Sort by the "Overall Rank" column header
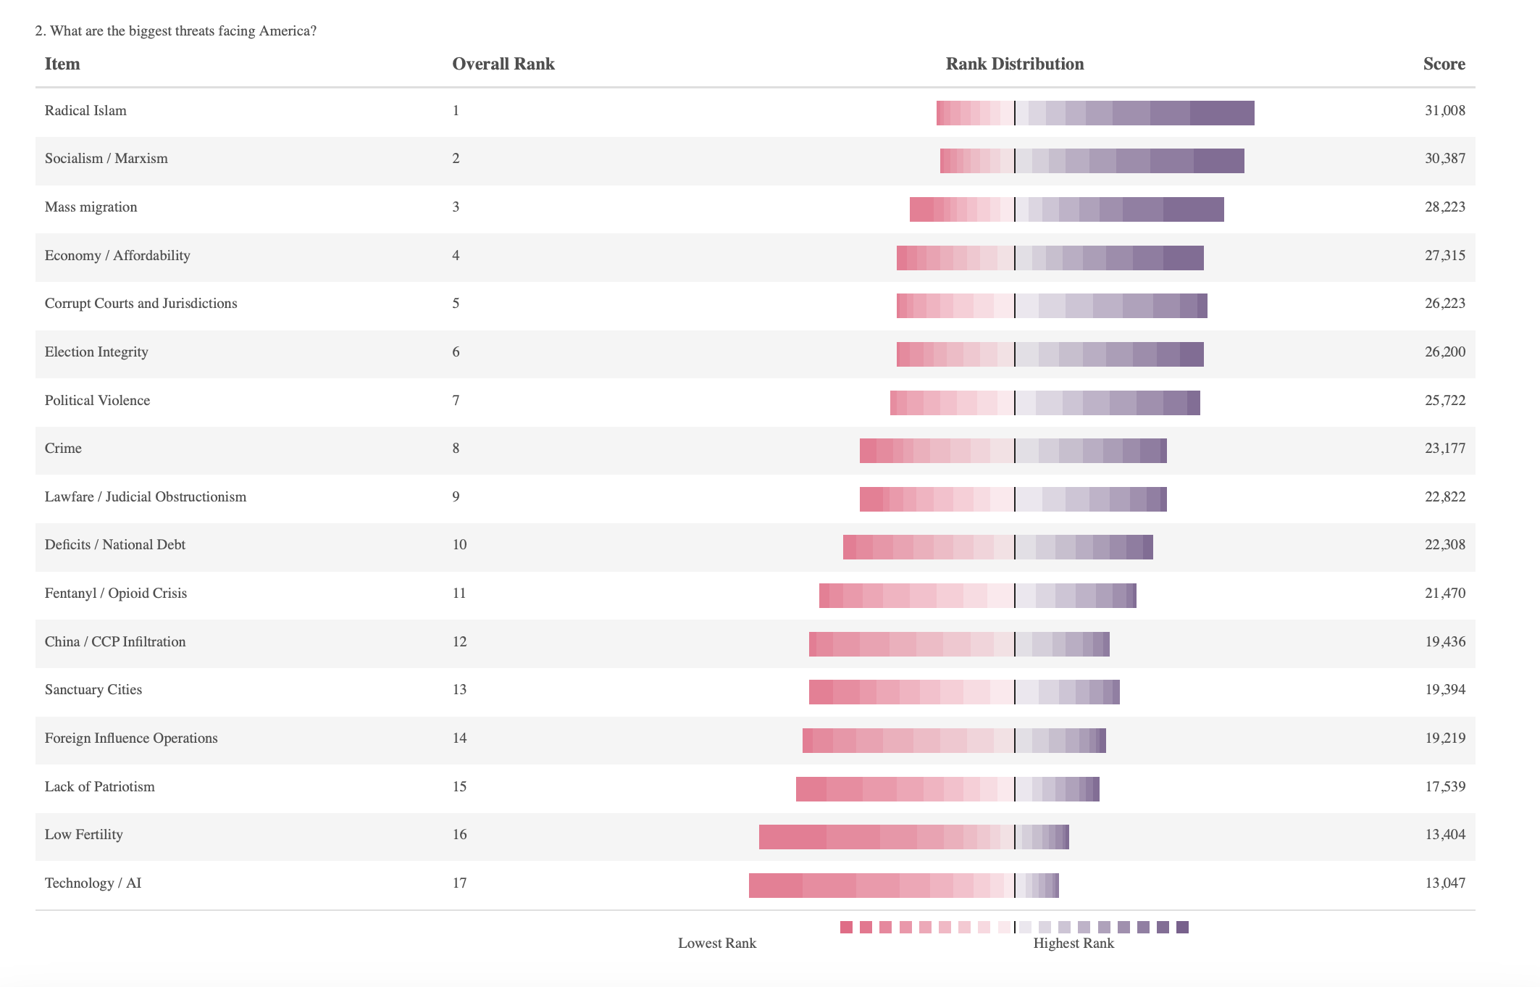The width and height of the screenshot is (1540, 987). [503, 64]
